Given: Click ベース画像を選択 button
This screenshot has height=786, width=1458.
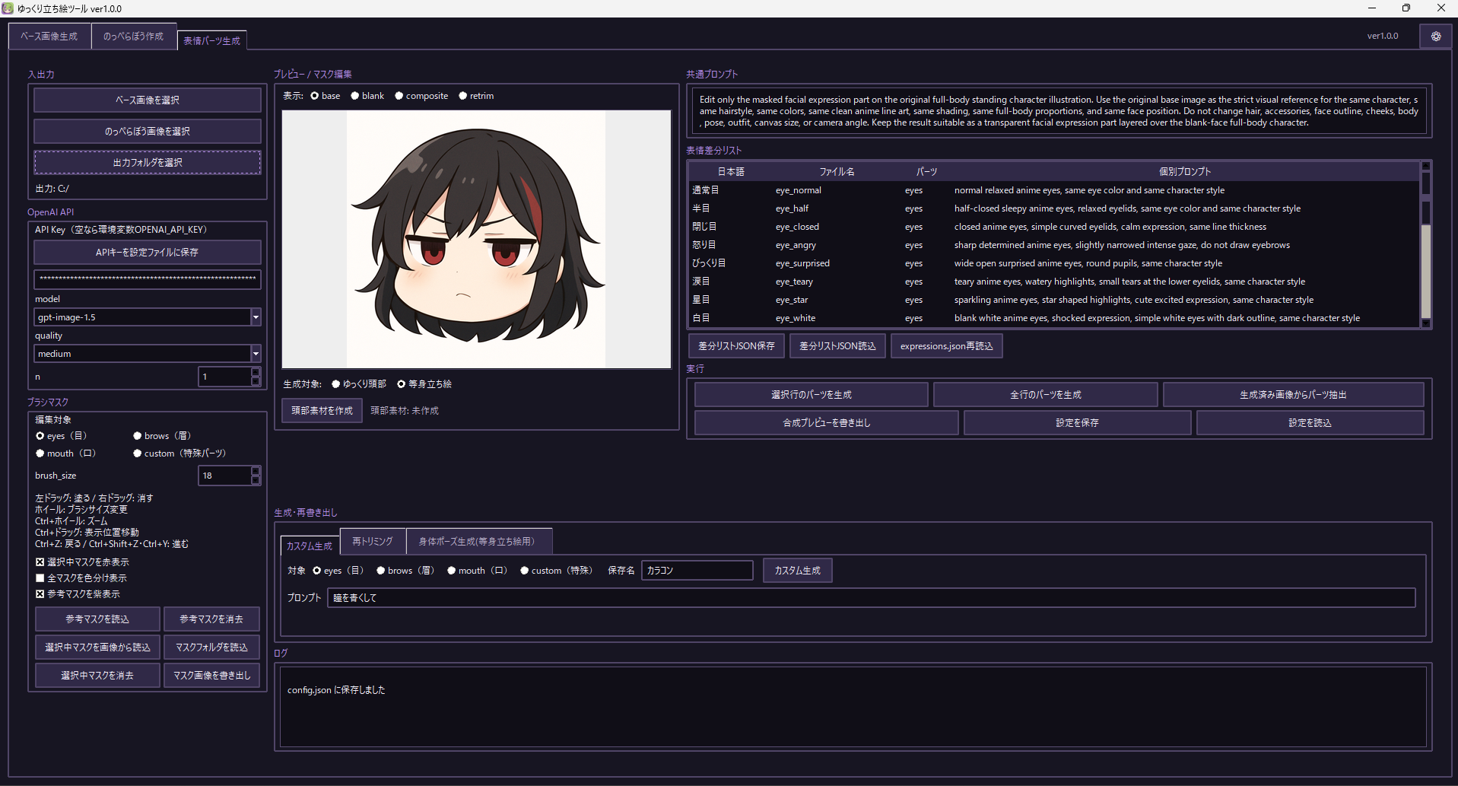Looking at the screenshot, I should click(148, 100).
